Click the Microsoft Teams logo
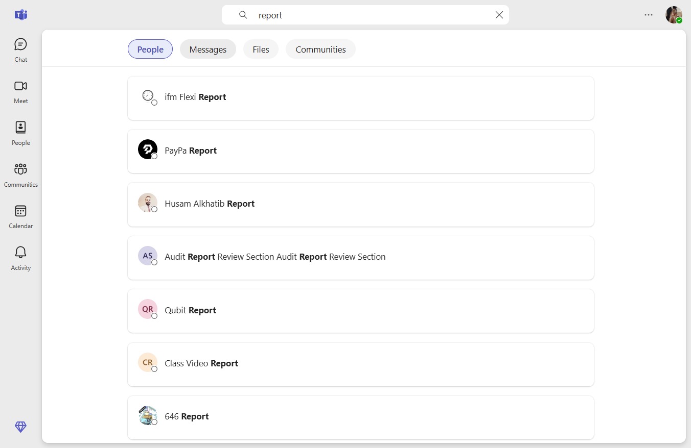The width and height of the screenshot is (691, 448). point(21,15)
